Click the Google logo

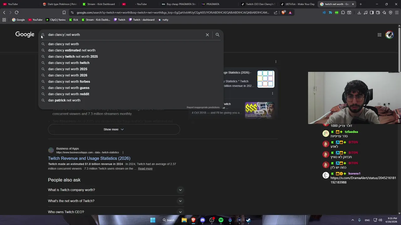point(25,34)
